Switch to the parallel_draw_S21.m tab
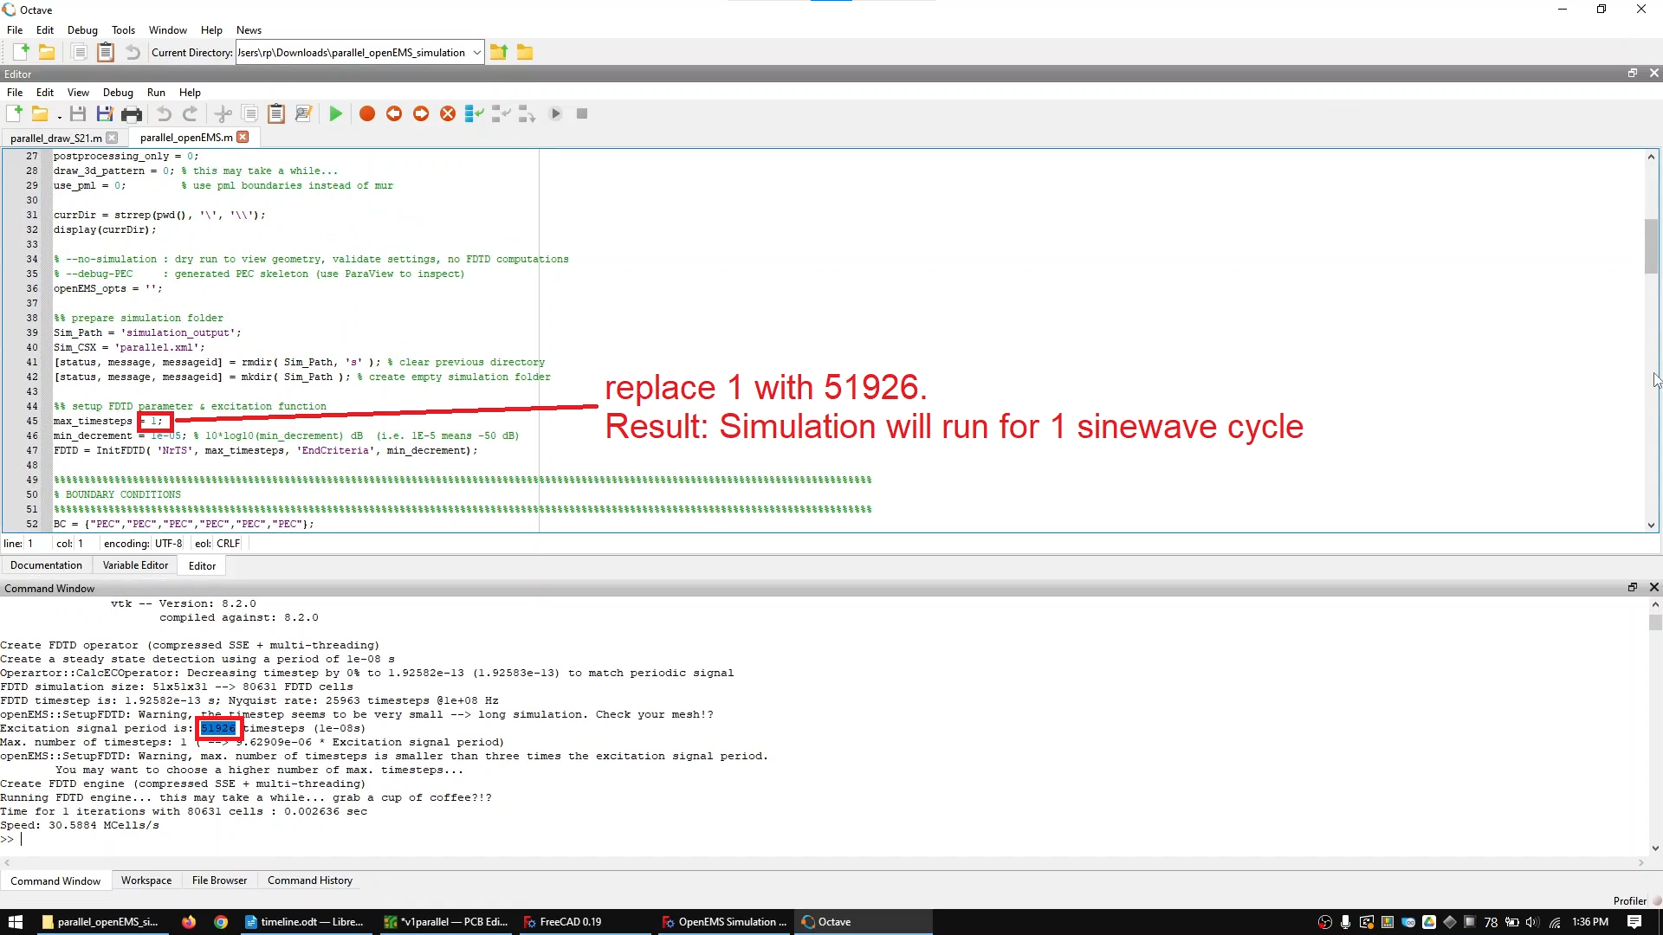The width and height of the screenshot is (1663, 935). coord(56,138)
